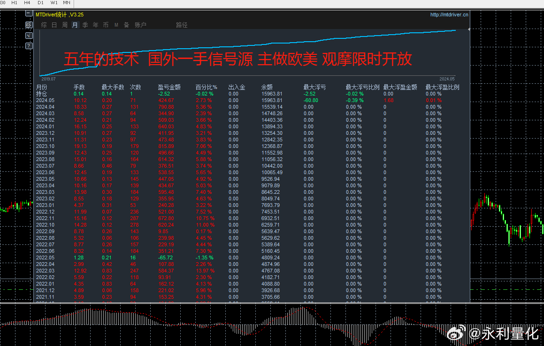
Task: Open the 日 daily statistics tab
Action: point(54,25)
